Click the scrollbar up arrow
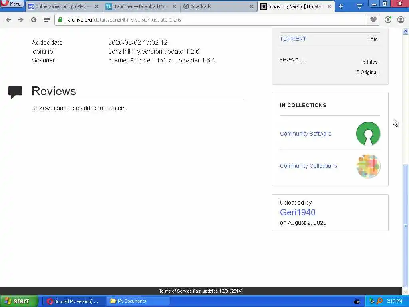This screenshot has height=307, width=409. click(406, 32)
